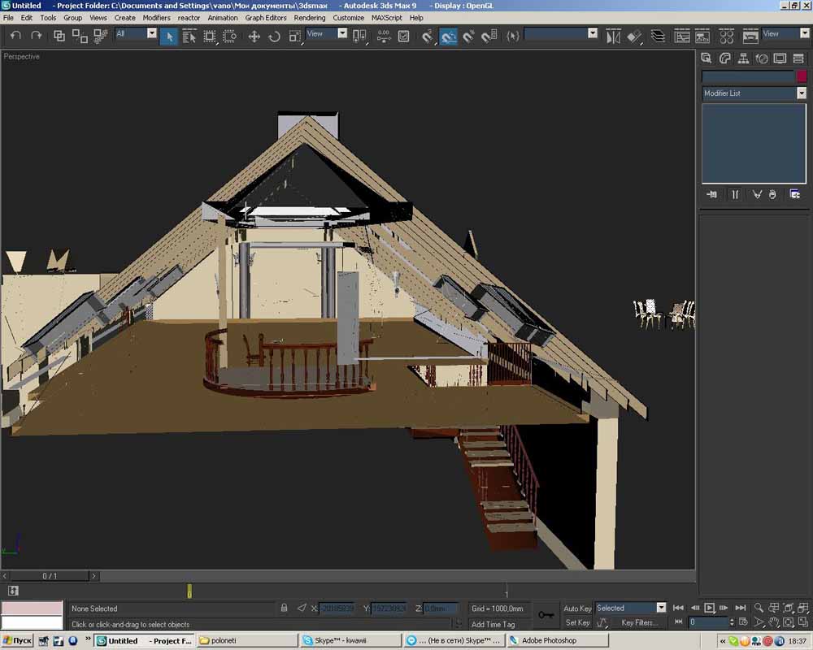
Task: Toggle the Auto Key animation mode
Action: click(x=577, y=609)
